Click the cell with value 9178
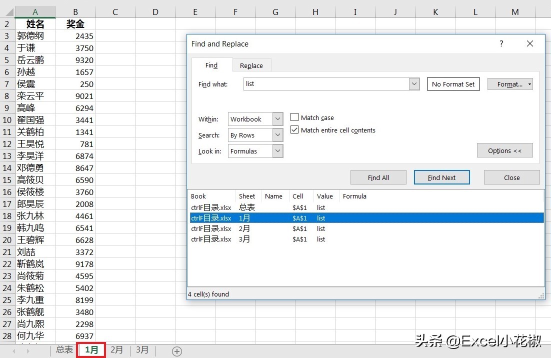 pyautogui.click(x=75, y=264)
